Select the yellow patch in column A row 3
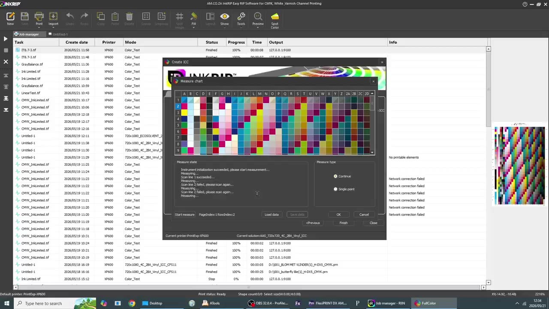This screenshot has width=549, height=309. pos(184,112)
